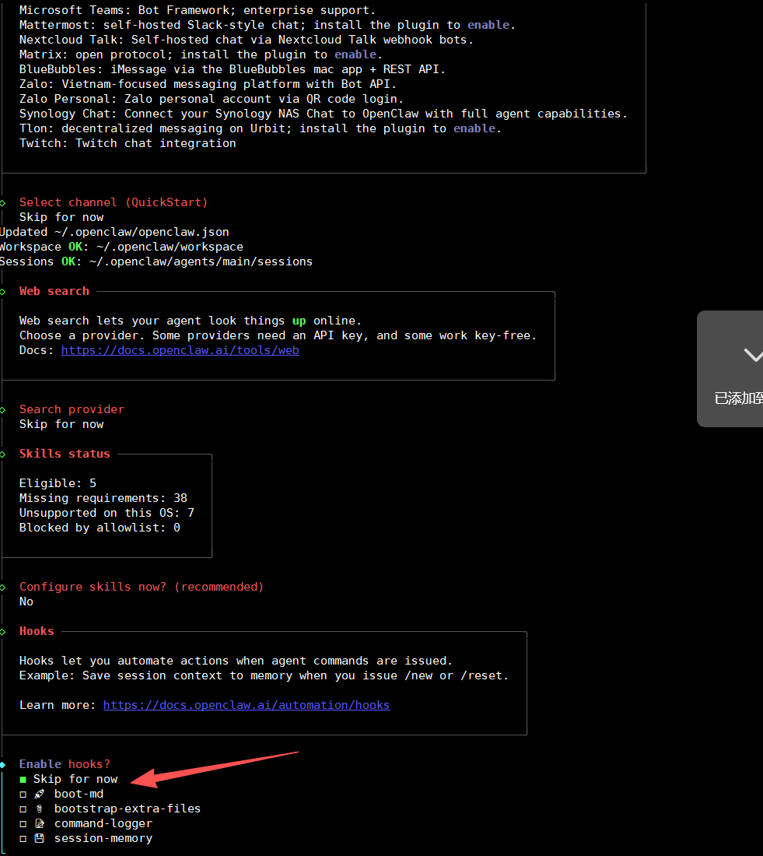Click the 'Sessions OK' status line

[x=156, y=261]
